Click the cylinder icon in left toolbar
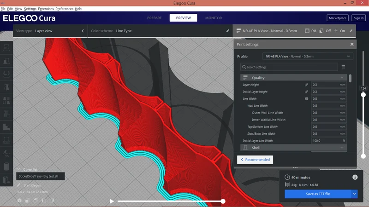The height and width of the screenshot is (207, 369). click(6, 167)
